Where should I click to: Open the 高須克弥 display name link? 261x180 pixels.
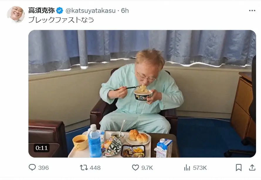41,11
